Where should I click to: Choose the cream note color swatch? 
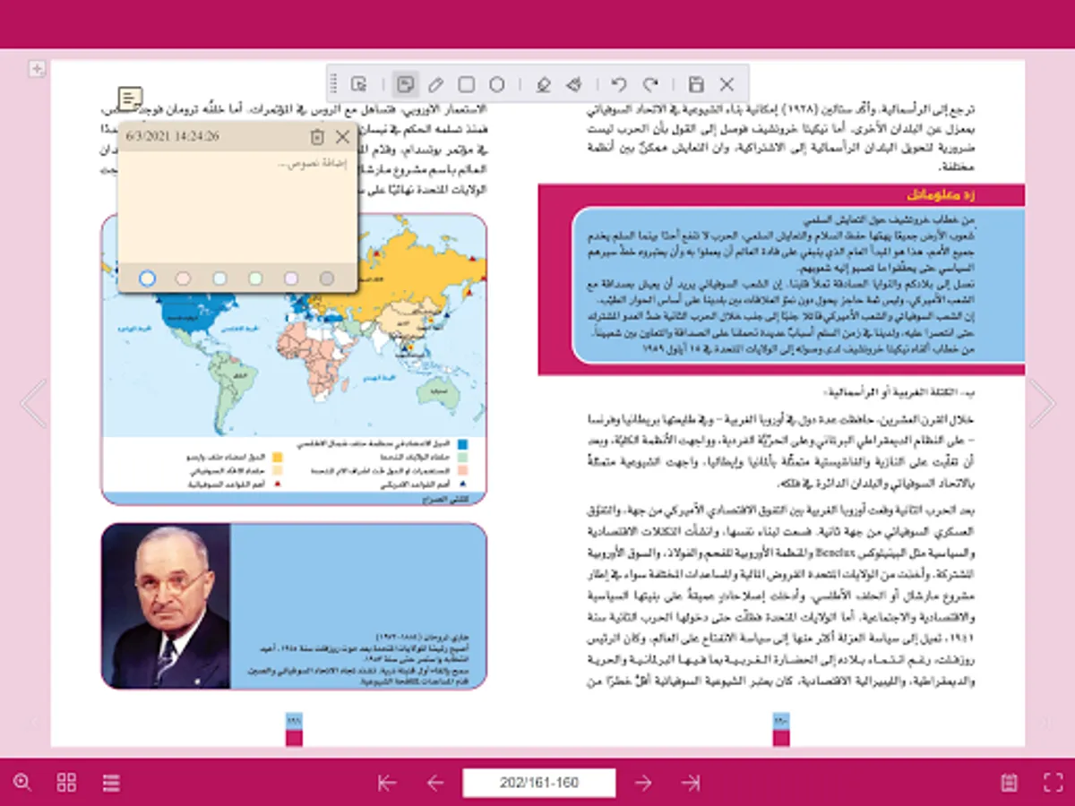click(148, 279)
